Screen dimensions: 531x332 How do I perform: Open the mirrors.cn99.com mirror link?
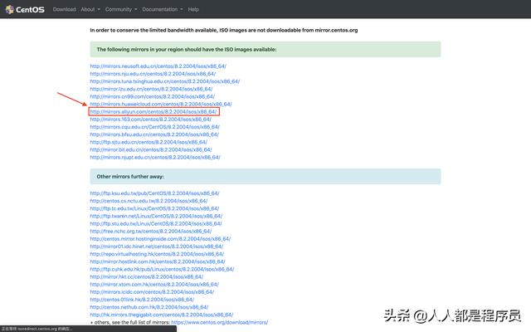point(153,96)
